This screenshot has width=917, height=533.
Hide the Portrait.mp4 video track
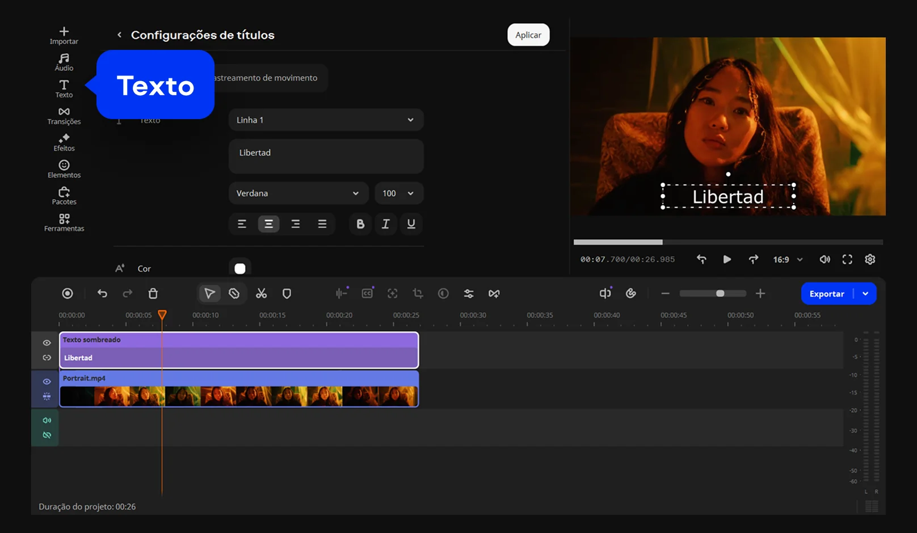(47, 382)
